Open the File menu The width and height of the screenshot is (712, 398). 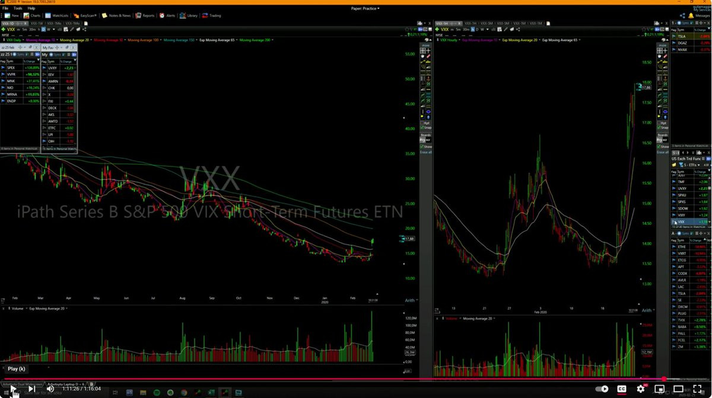(5, 8)
